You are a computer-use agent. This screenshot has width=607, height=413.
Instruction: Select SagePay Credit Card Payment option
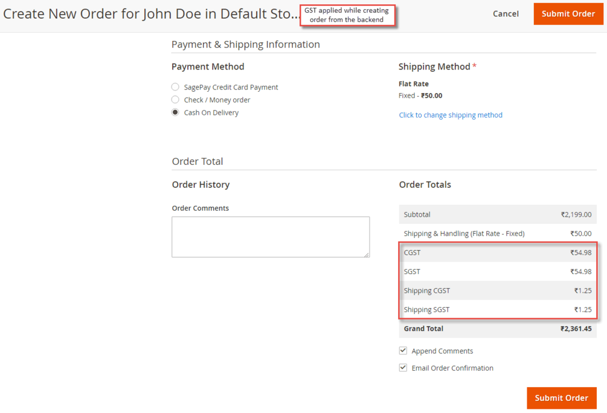coord(175,87)
